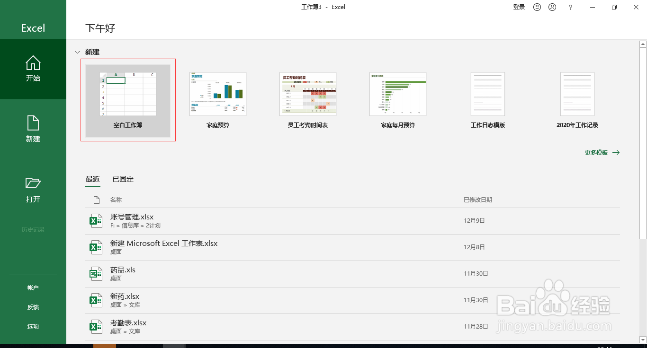The image size is (647, 348).
Task: Click the Excel icon of 新建 Microsoft Excel 工作表.xlsx
Action: pos(96,247)
